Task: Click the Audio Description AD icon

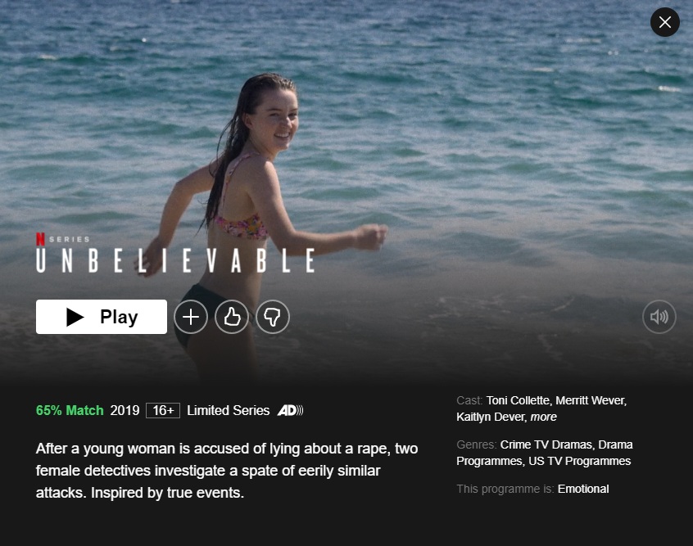Action: [x=290, y=410]
